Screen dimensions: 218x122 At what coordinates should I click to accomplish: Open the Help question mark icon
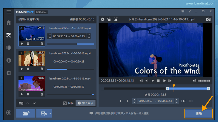(x=190, y=11)
